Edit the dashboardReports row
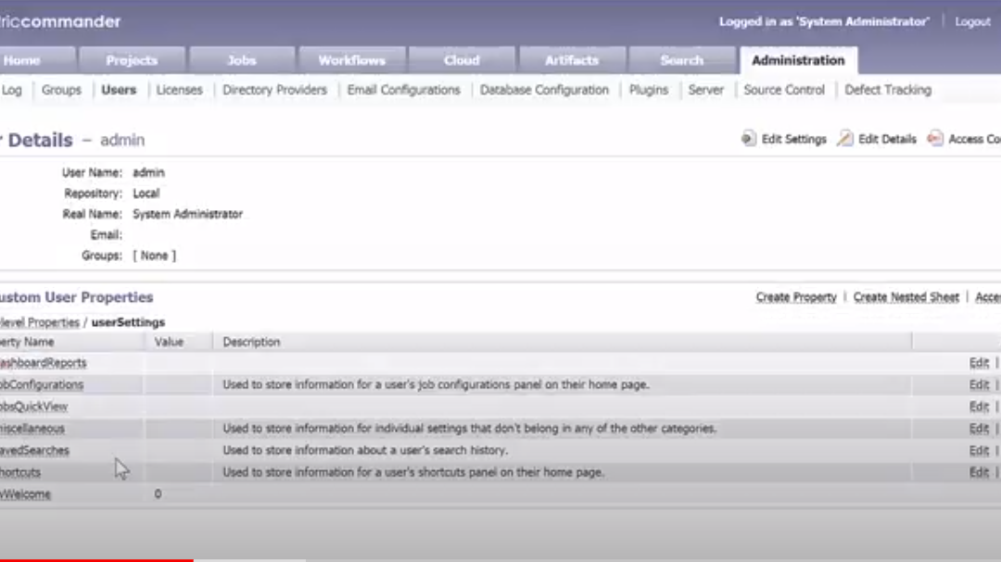1001x562 pixels. pyautogui.click(x=979, y=363)
